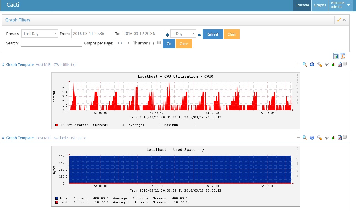Tick the checkbox in the Available Disk Space row
Viewport: 356px width, 211px height.
(x=345, y=137)
